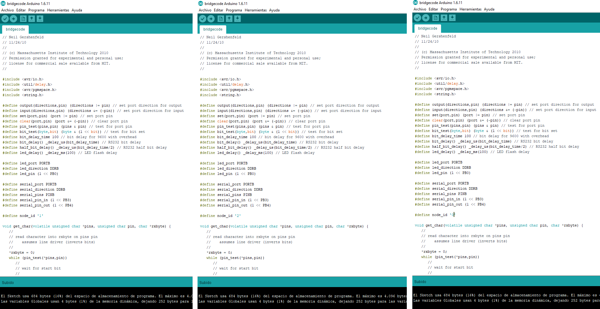Click '// wait for start bit' in middle window
600x309 pixels.
[x=235, y=268]
